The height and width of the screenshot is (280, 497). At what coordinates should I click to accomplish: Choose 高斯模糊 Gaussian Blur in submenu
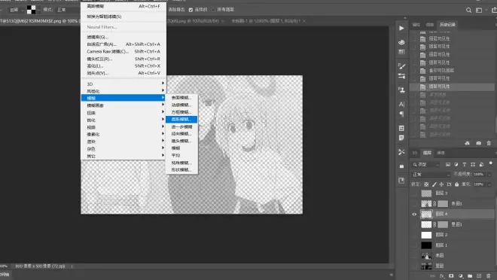pos(181,119)
